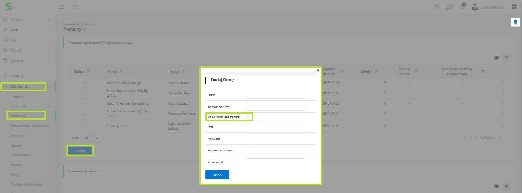Click into the Firma input field
The image size is (522, 193).
point(275,94)
